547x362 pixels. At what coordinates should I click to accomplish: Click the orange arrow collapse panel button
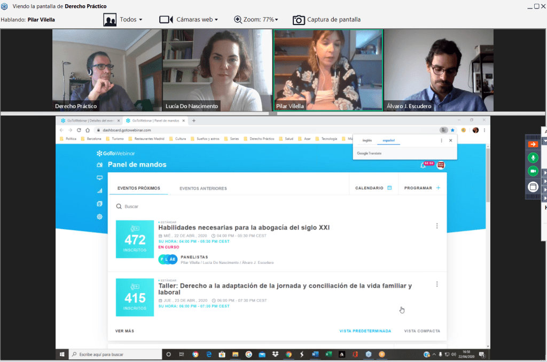point(533,144)
